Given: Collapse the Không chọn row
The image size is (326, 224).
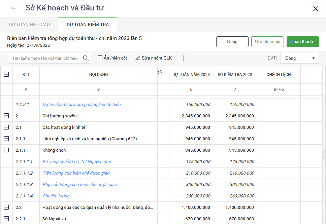Looking at the screenshot, I should pos(6,150).
